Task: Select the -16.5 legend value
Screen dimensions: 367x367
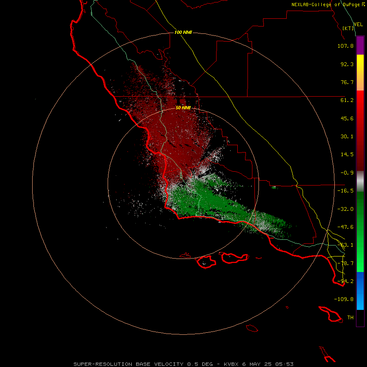Action: click(x=345, y=191)
